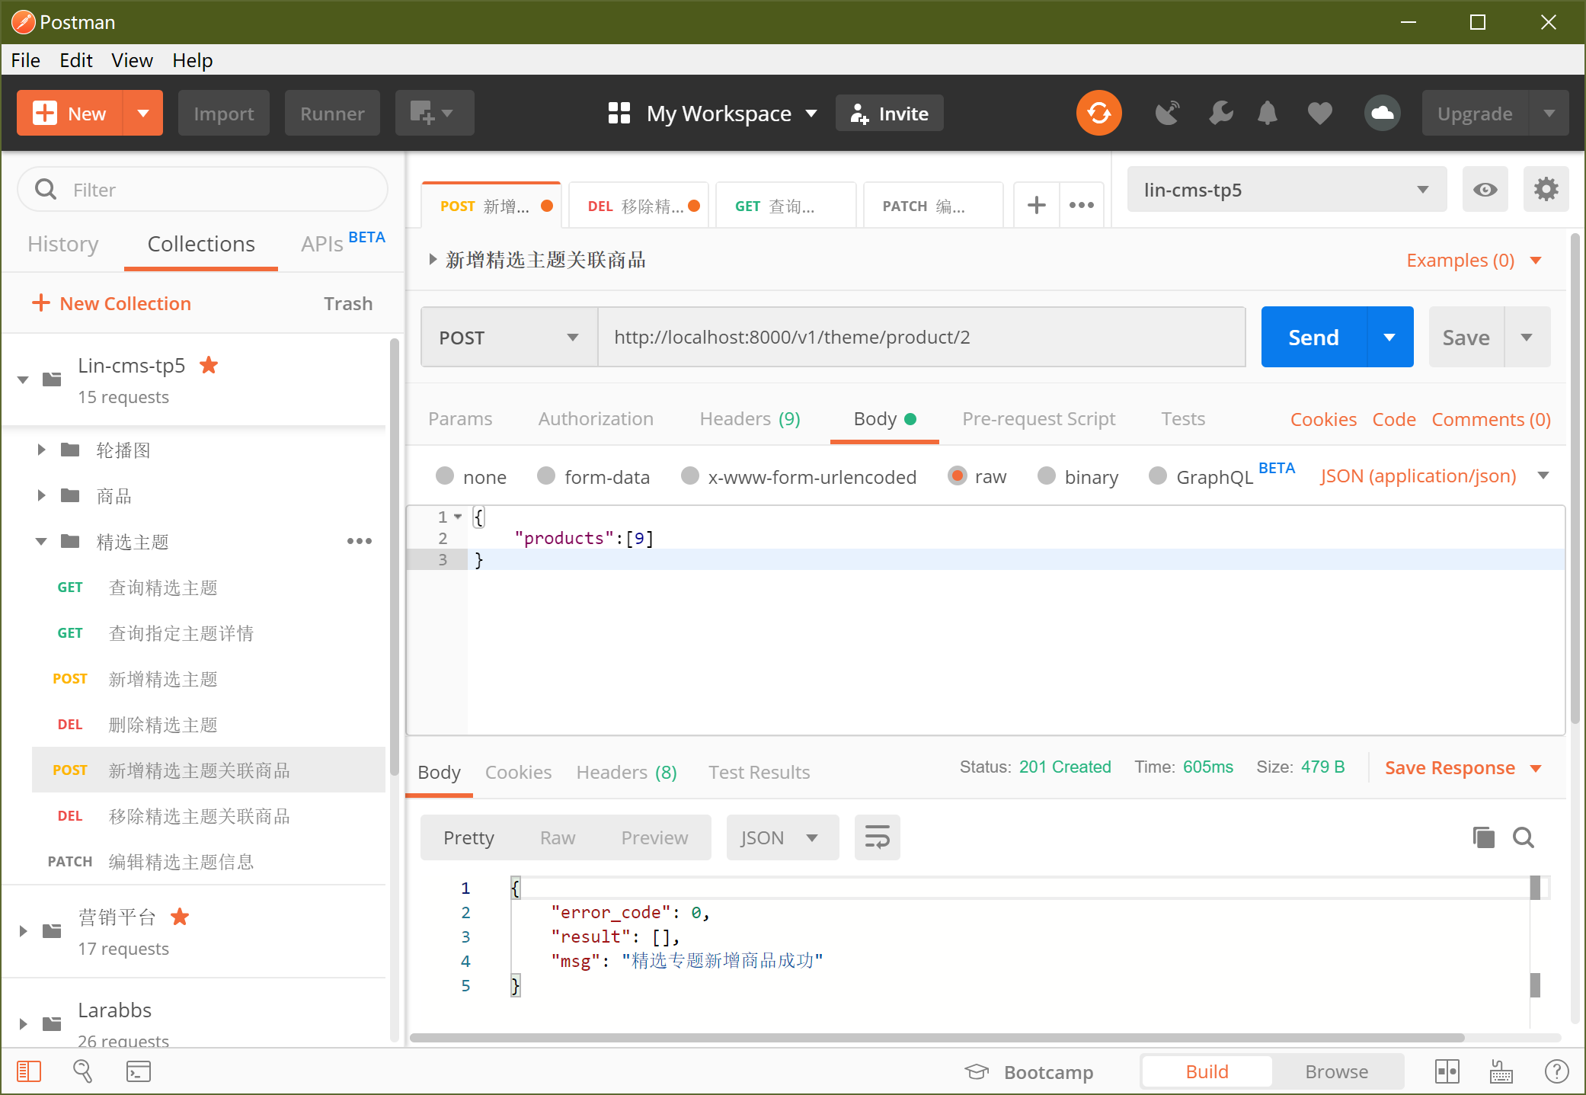The image size is (1586, 1095).
Task: Open the capture requests satellite icon
Action: (1166, 114)
